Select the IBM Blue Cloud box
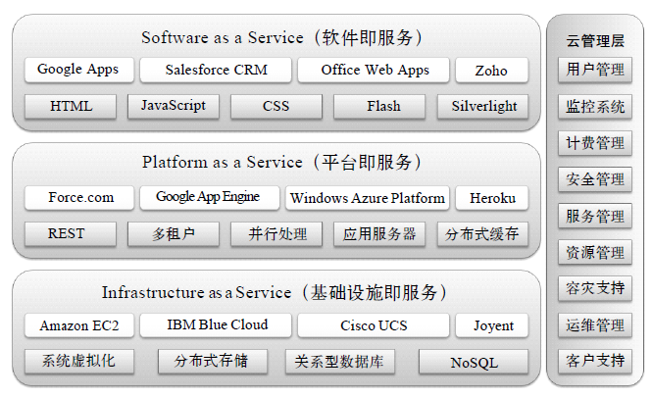Screen dimensions: 652x398 pyautogui.click(x=216, y=325)
